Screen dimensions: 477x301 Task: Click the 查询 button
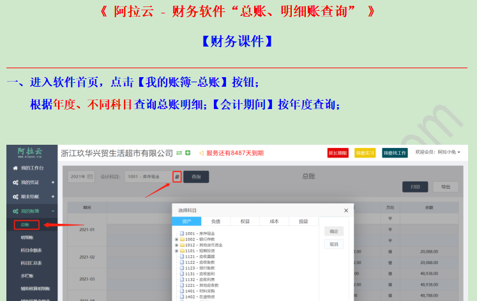196,177
